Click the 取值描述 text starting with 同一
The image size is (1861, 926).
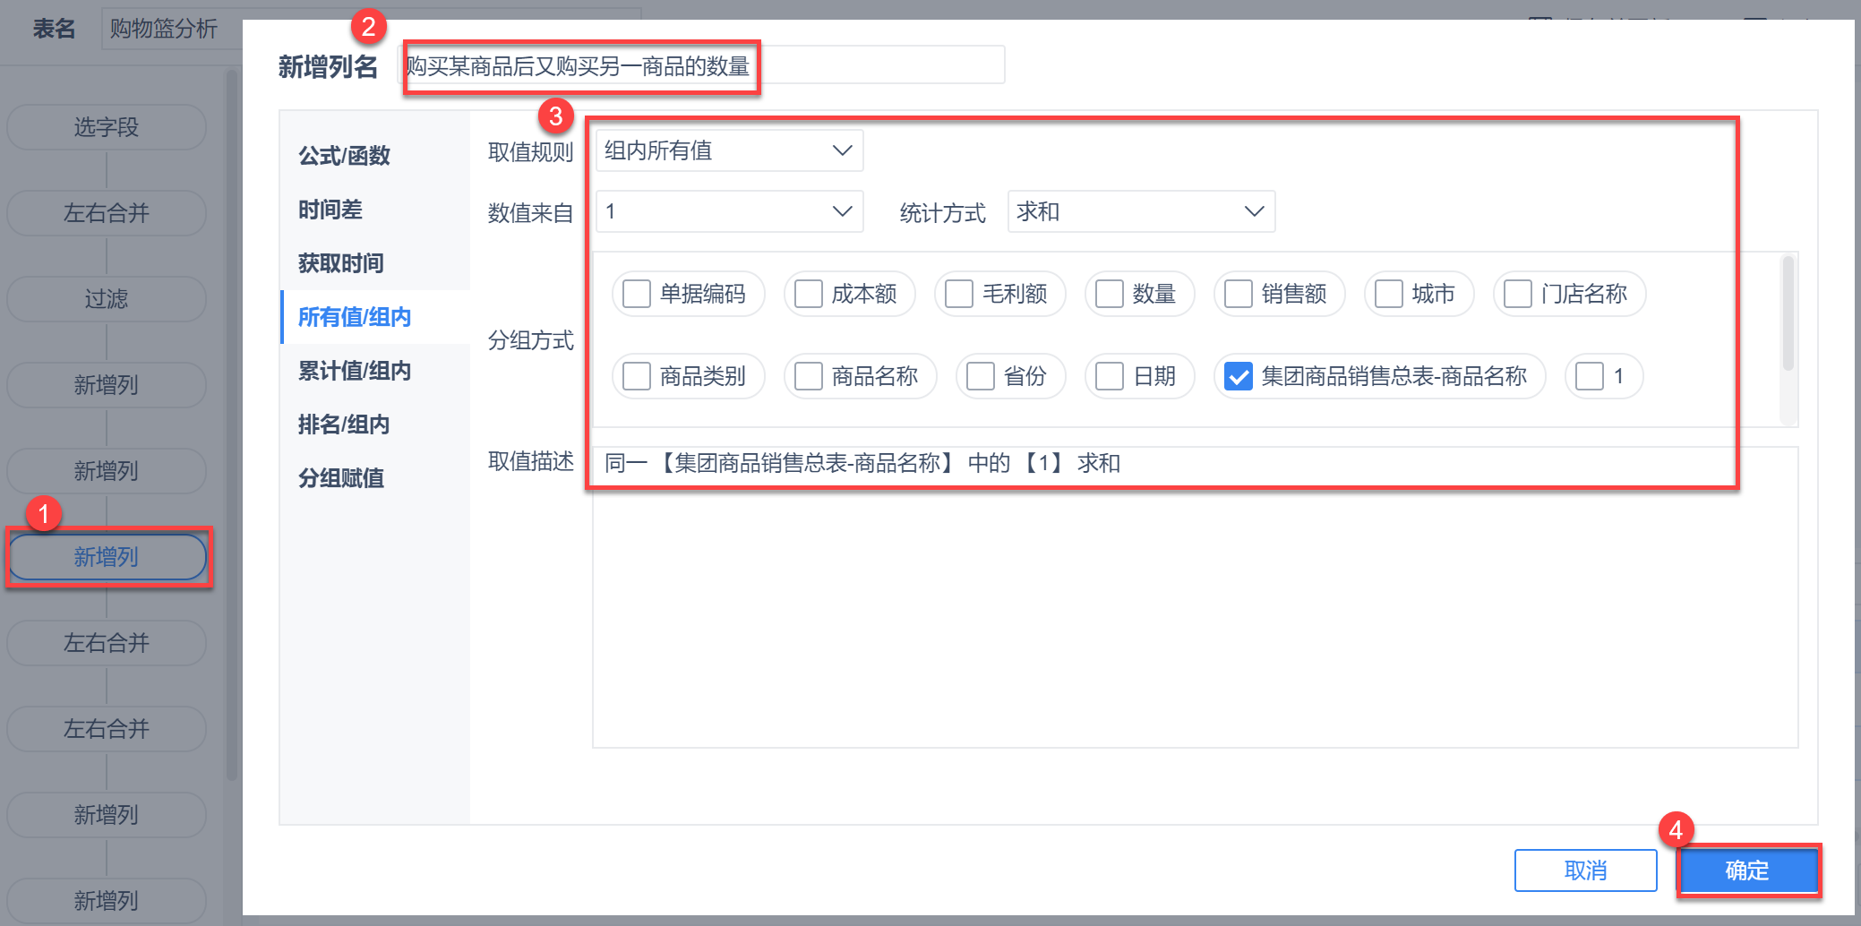862,463
